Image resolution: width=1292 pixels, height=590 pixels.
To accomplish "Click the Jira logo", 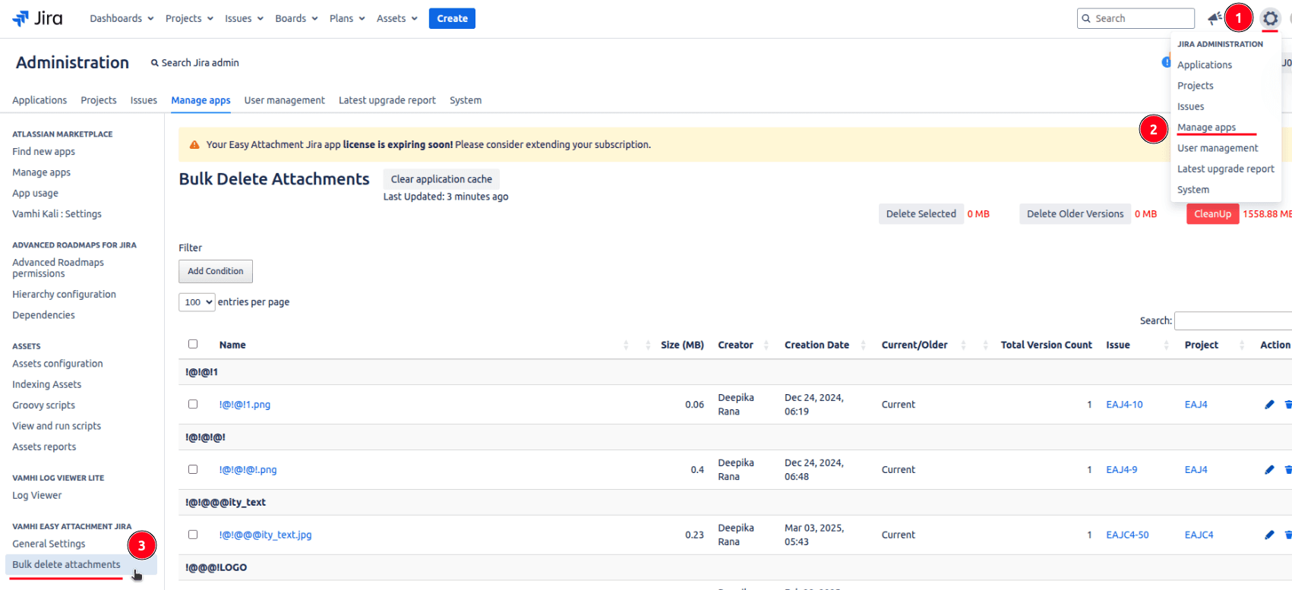I will [x=38, y=18].
